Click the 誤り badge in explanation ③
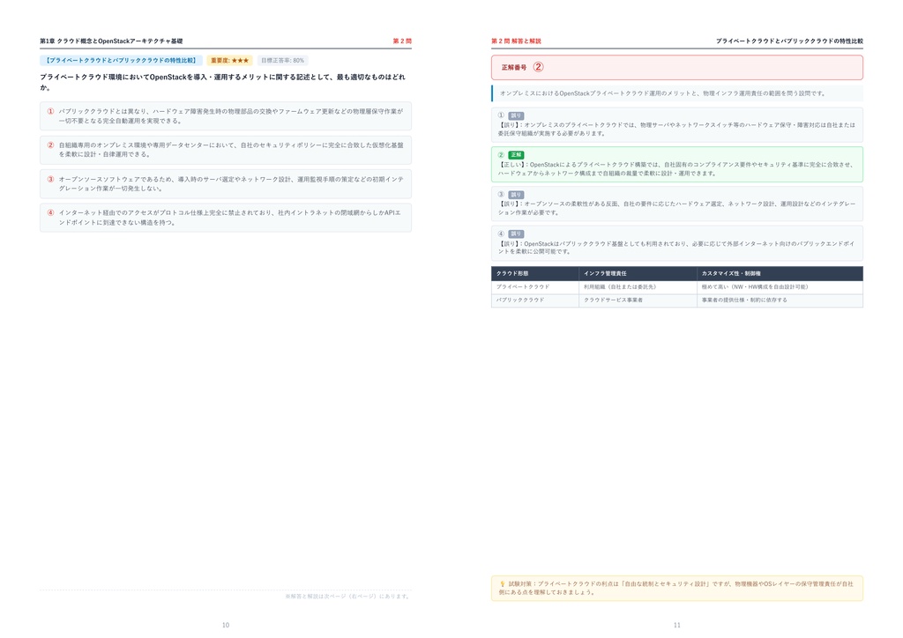Screen dimensions: 903x638 (516, 195)
